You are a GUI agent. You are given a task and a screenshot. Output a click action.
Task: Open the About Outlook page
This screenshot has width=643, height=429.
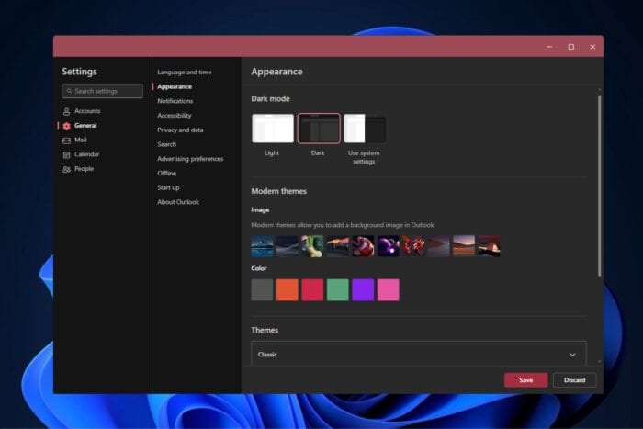tap(178, 202)
